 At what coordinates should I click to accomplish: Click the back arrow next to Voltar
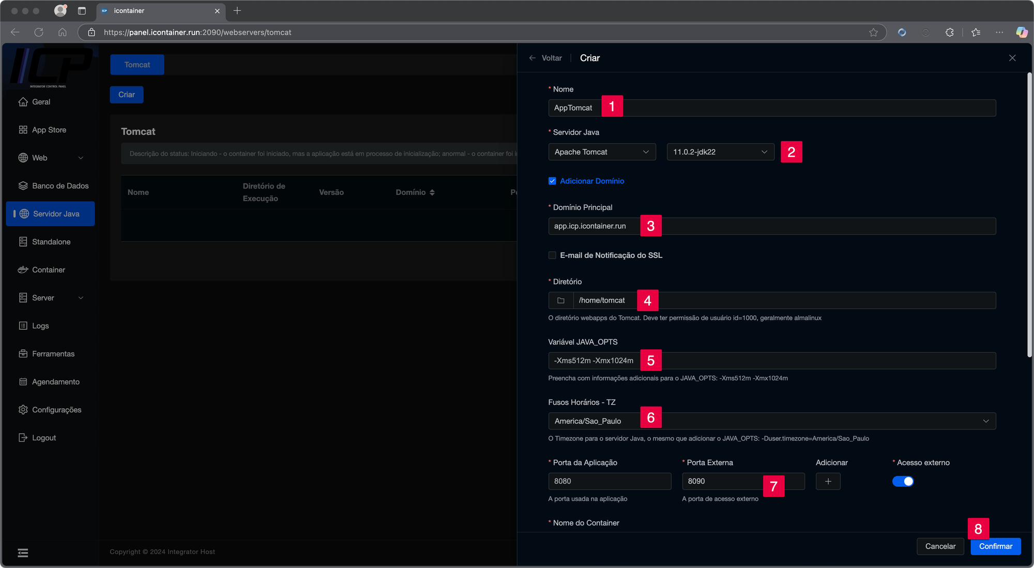pyautogui.click(x=533, y=58)
